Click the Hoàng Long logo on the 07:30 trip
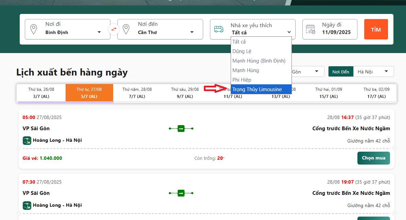 (x=27, y=205)
